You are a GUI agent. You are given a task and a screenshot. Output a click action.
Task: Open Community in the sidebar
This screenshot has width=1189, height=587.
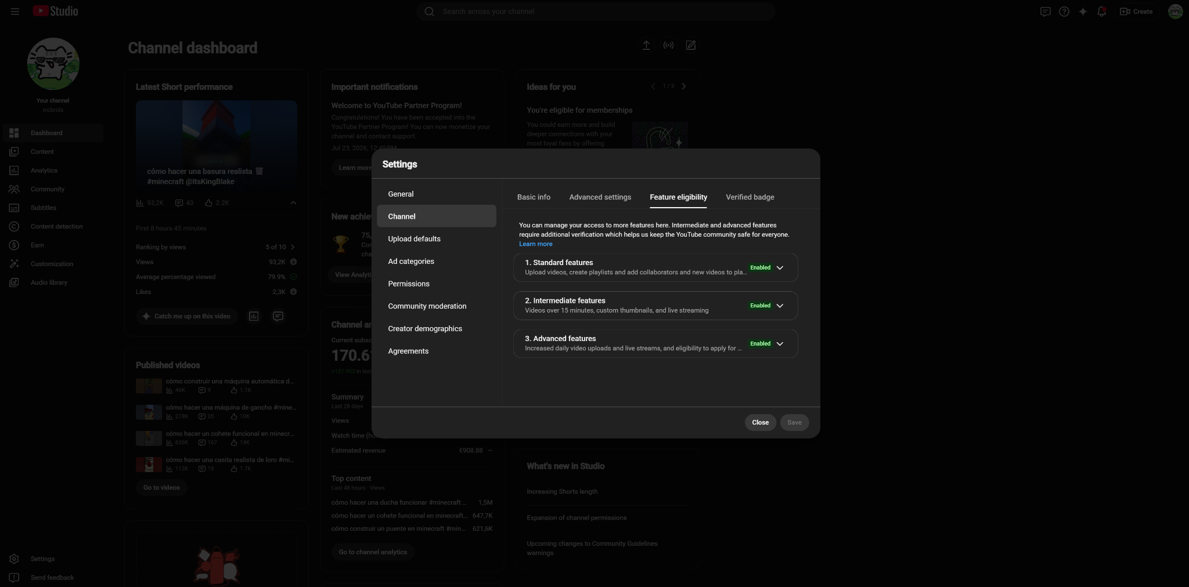(53, 189)
